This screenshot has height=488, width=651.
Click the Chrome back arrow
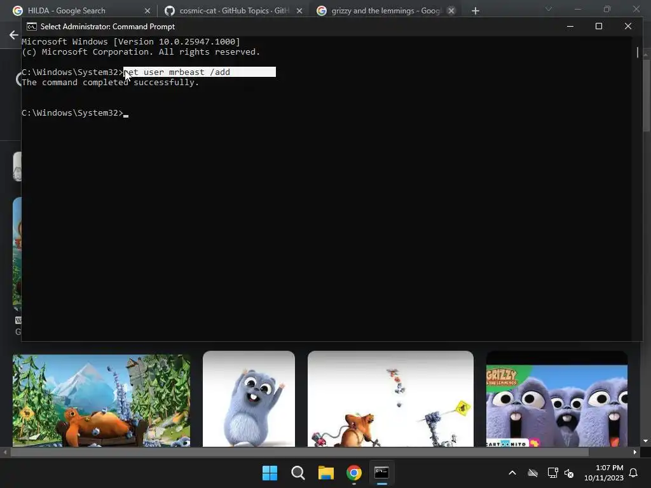tap(14, 35)
